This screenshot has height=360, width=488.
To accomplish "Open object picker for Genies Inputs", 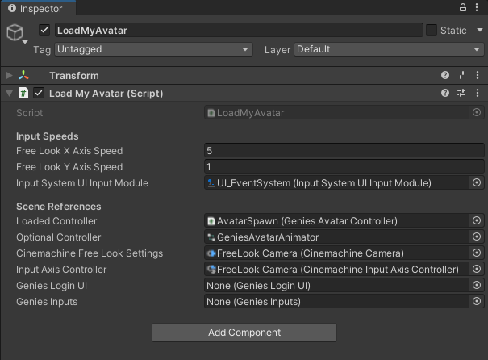I will (477, 301).
